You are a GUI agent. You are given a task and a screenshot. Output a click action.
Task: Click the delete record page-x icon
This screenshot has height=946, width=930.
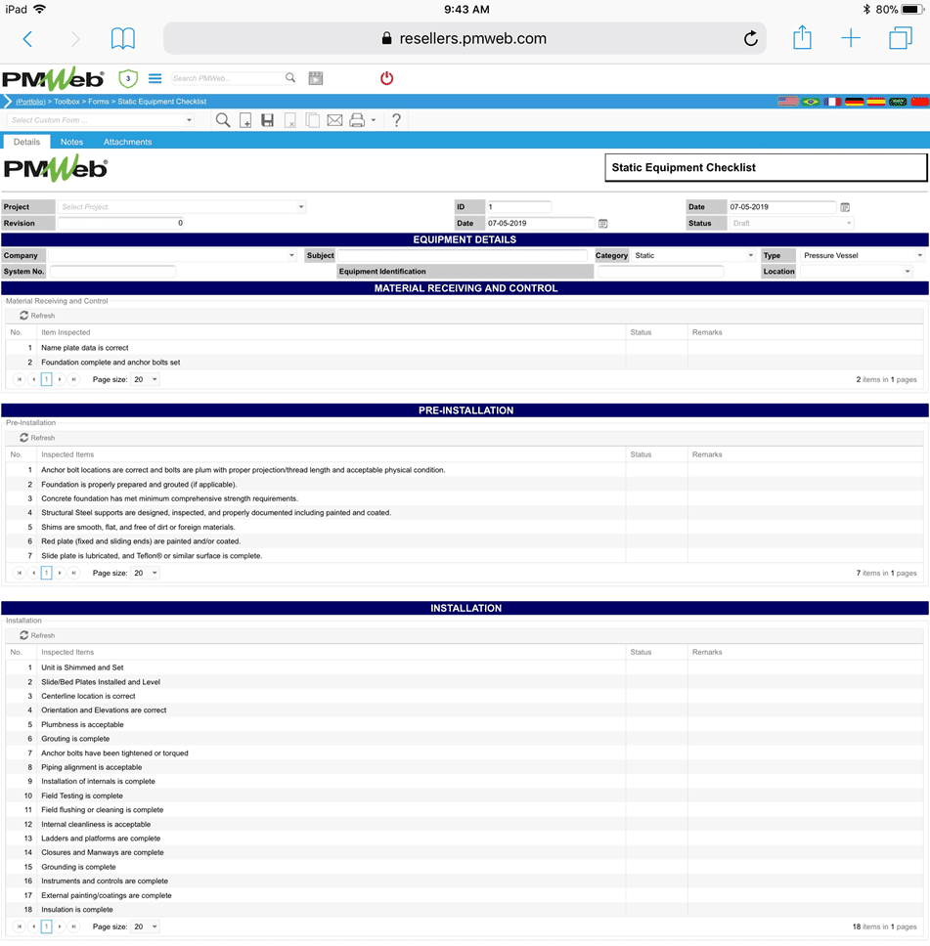(x=290, y=120)
